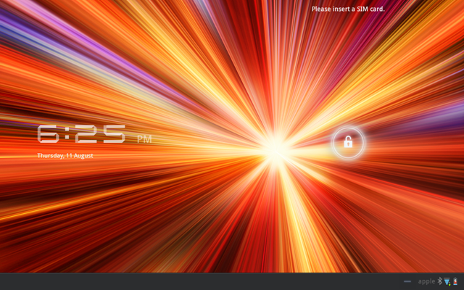The height and width of the screenshot is (290, 464).
Task: Tap the 6:25 clock display
Action: 81,134
